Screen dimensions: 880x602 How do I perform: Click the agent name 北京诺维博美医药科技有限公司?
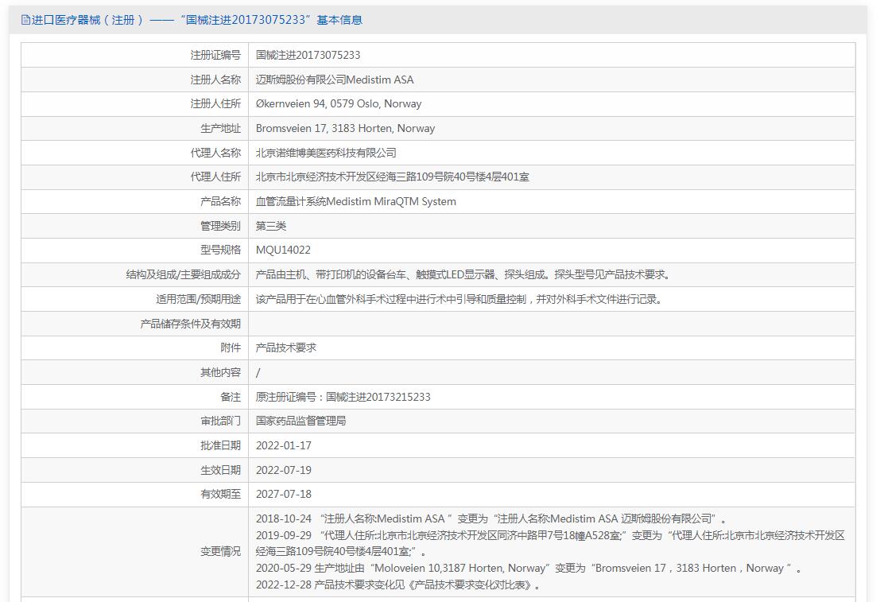pyautogui.click(x=326, y=153)
